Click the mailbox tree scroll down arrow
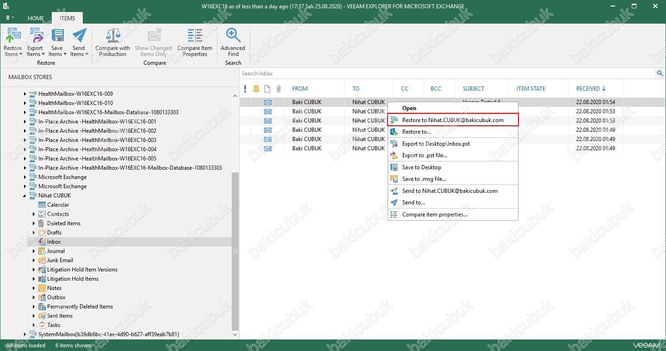The height and width of the screenshot is (351, 666). coord(235,334)
